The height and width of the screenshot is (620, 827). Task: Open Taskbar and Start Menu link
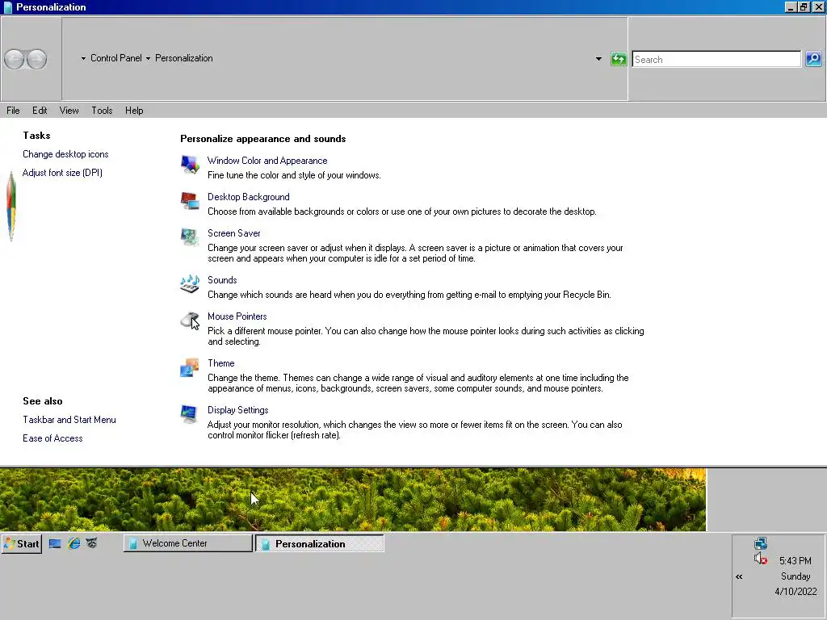tap(69, 420)
